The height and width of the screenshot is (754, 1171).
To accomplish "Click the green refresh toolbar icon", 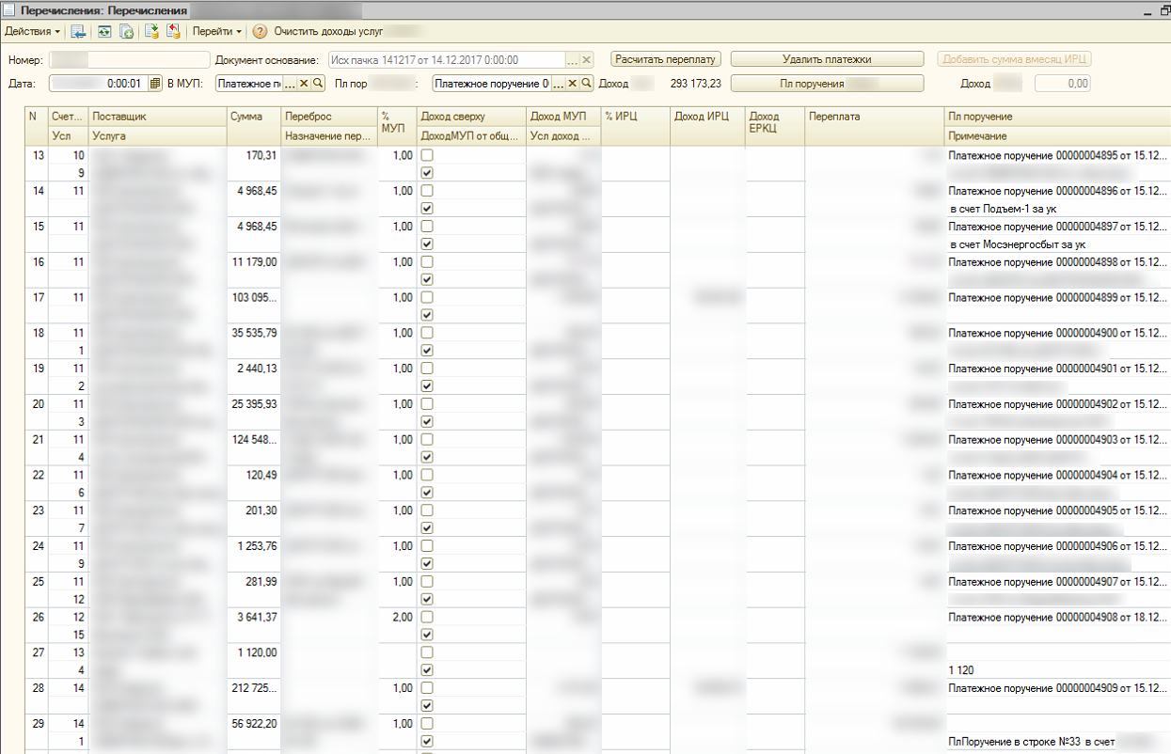I will tap(104, 32).
